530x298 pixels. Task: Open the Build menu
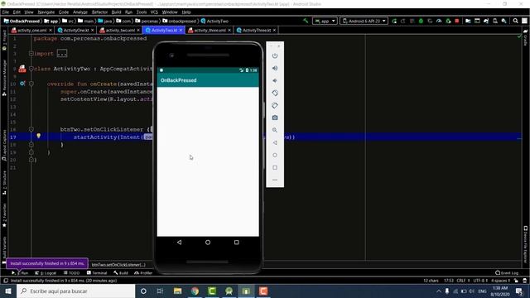[x=116, y=12]
